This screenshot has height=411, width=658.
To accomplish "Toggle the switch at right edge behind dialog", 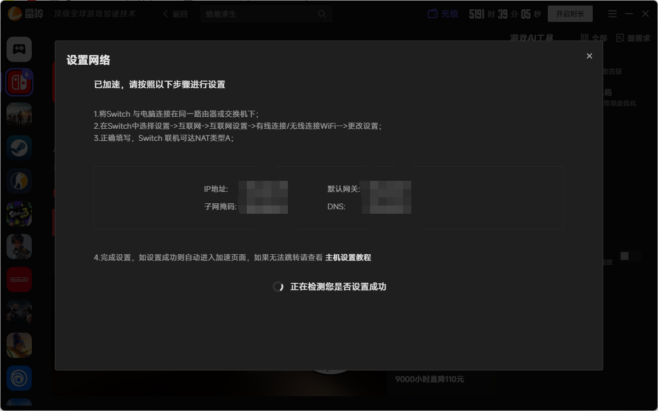I will (629, 256).
